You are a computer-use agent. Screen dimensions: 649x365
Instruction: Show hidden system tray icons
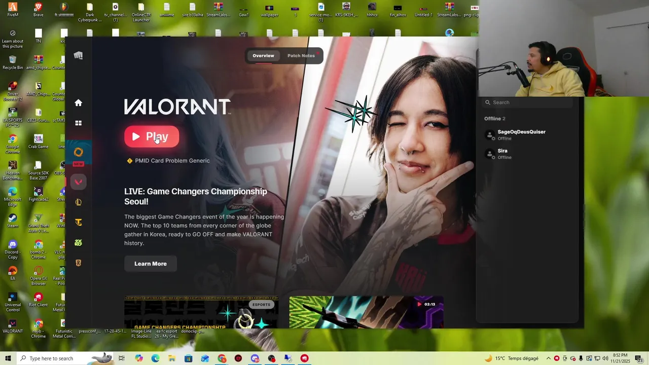pyautogui.click(x=548, y=358)
